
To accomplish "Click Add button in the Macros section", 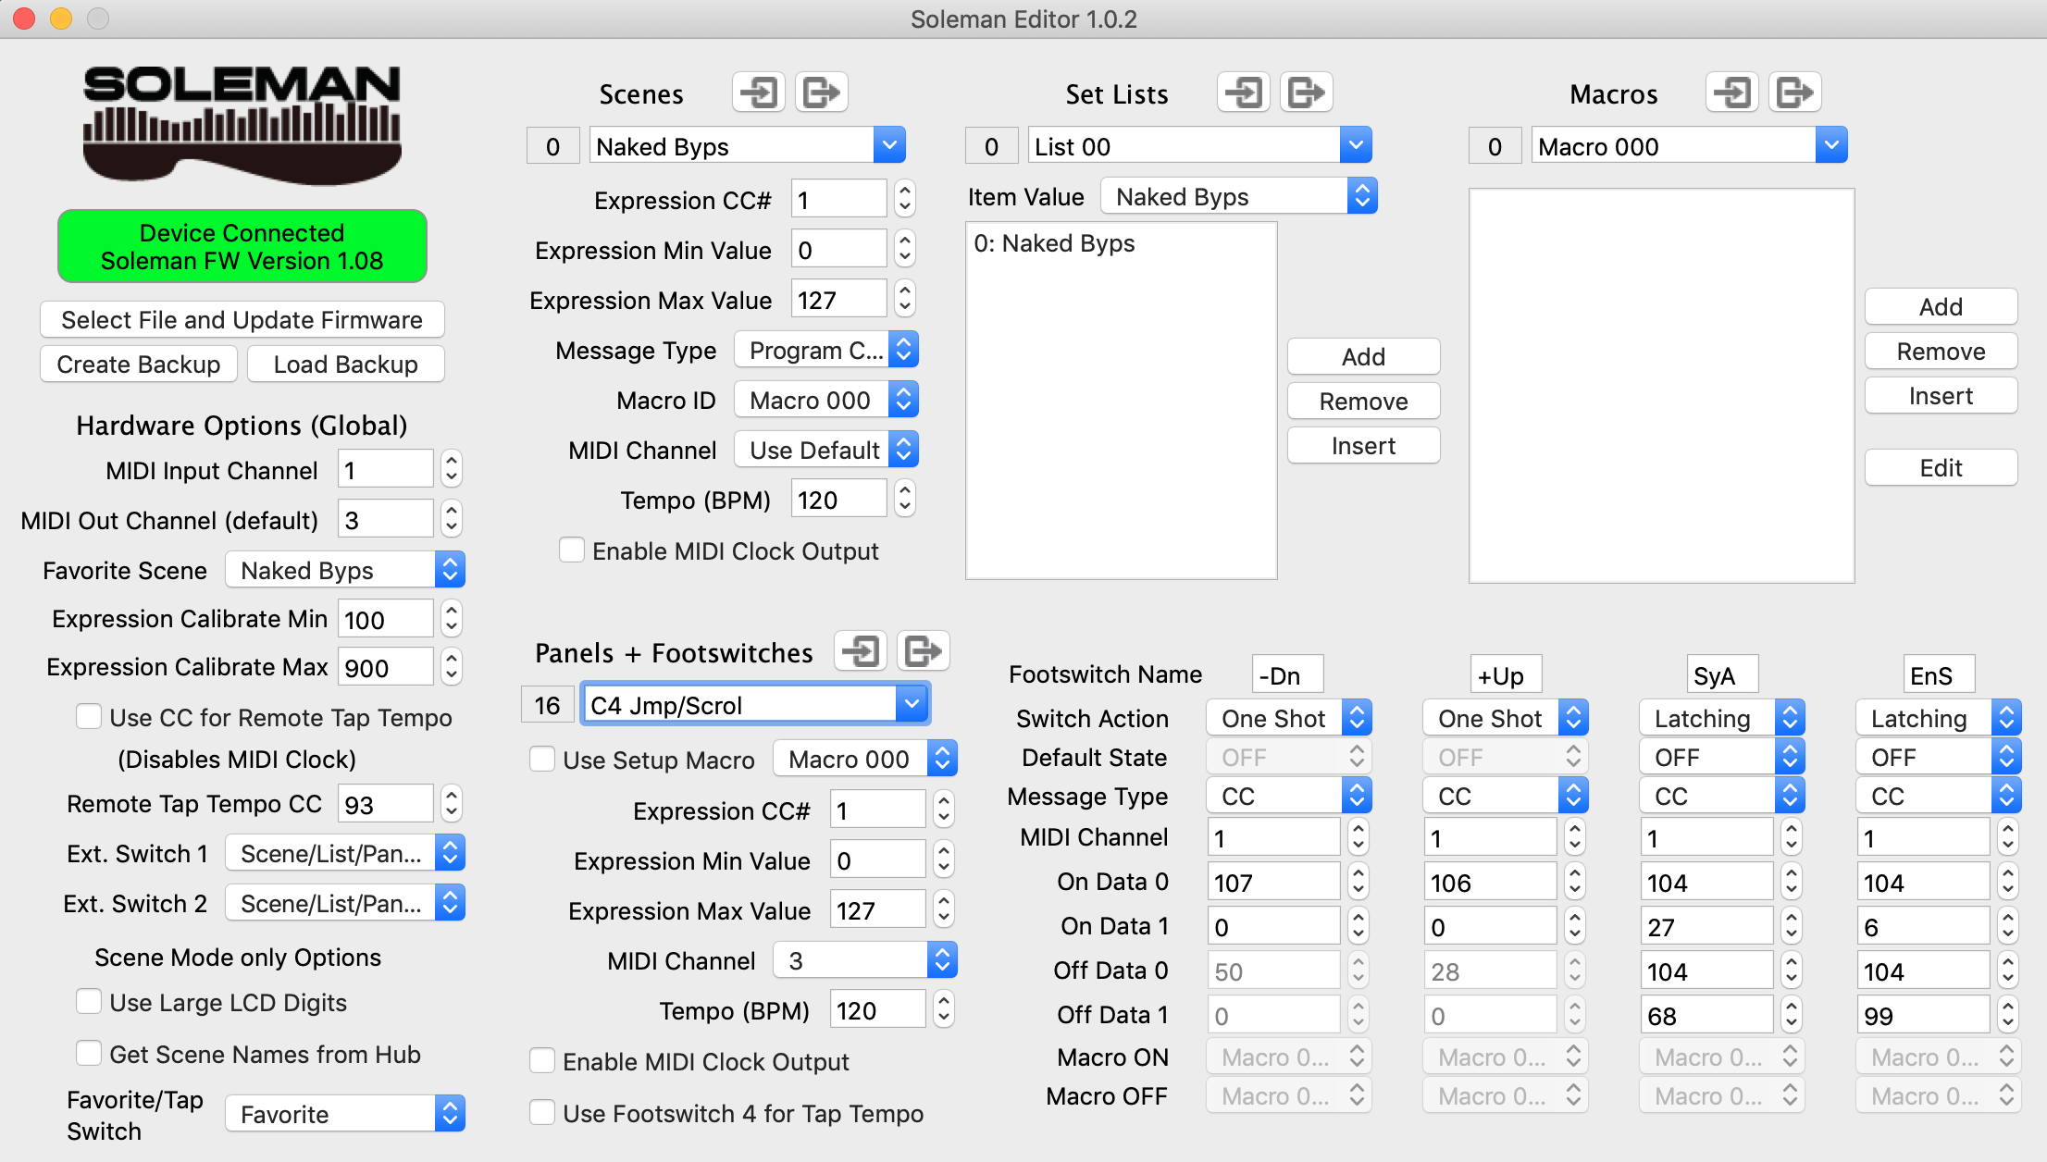I will [x=1942, y=307].
